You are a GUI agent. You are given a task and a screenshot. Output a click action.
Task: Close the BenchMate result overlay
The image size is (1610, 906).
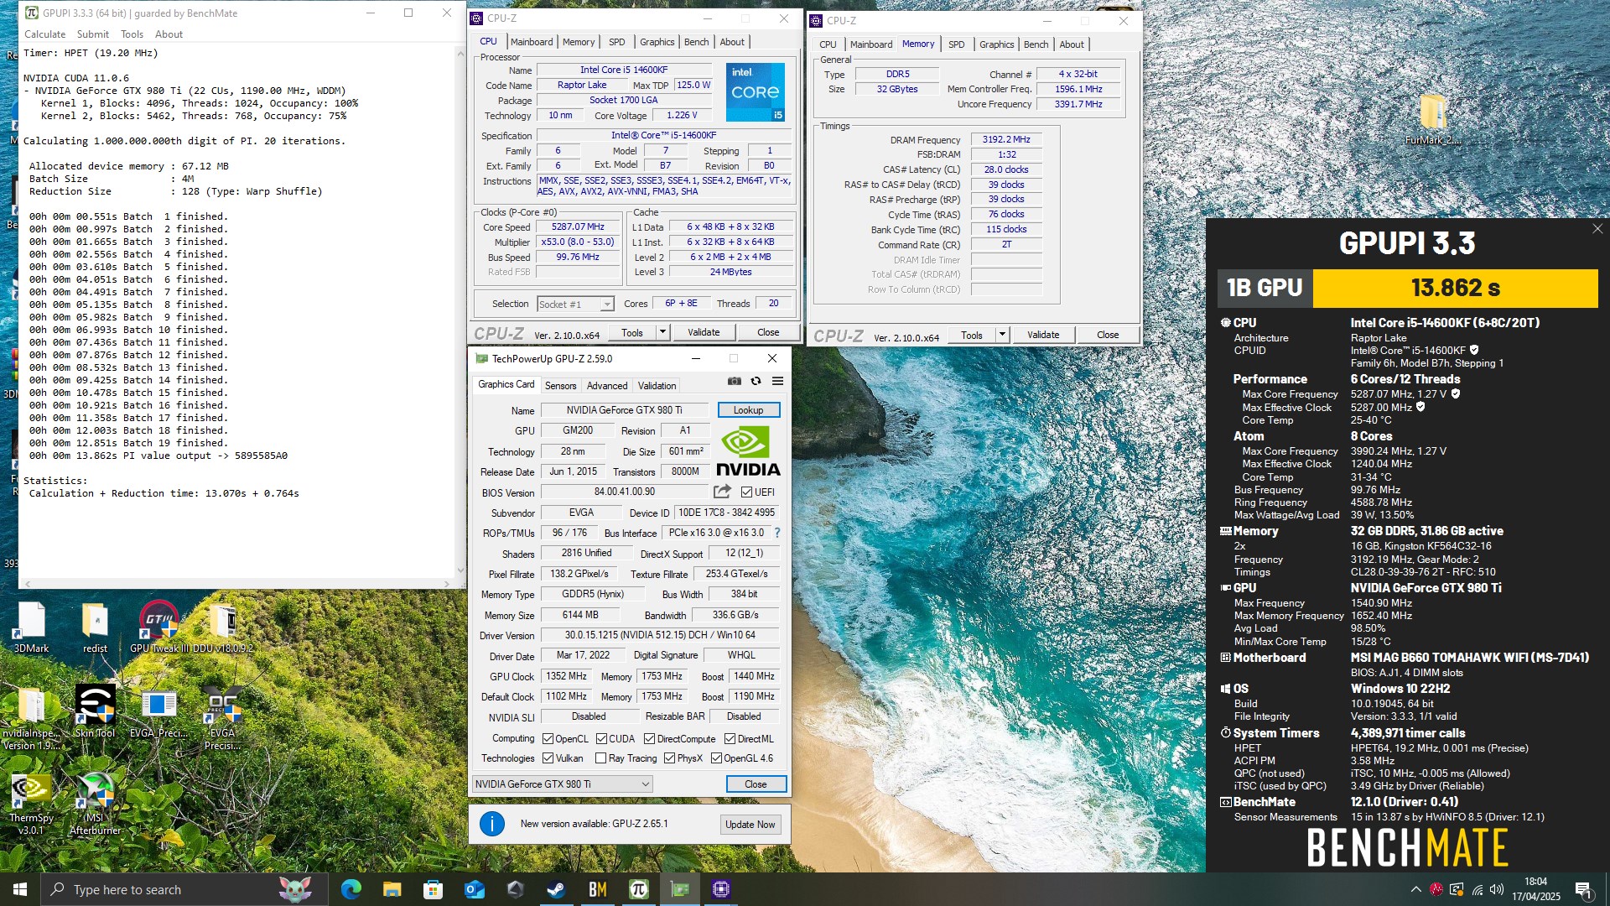(x=1597, y=228)
